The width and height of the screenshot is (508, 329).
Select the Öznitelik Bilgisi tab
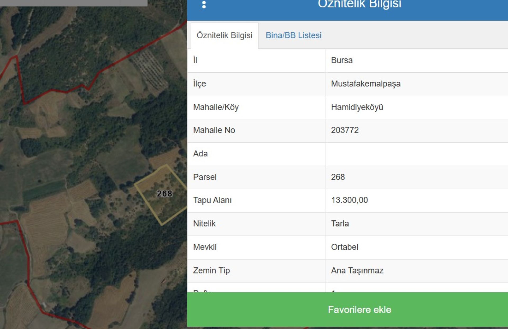(x=224, y=35)
